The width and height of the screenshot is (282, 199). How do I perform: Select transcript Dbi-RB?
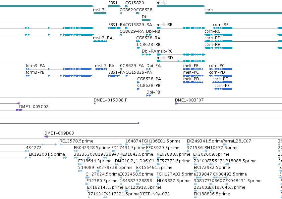[153, 31]
